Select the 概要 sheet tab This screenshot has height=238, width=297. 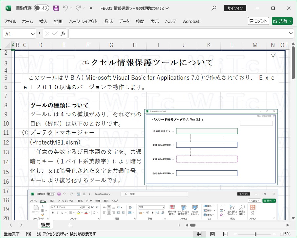(x=46, y=225)
